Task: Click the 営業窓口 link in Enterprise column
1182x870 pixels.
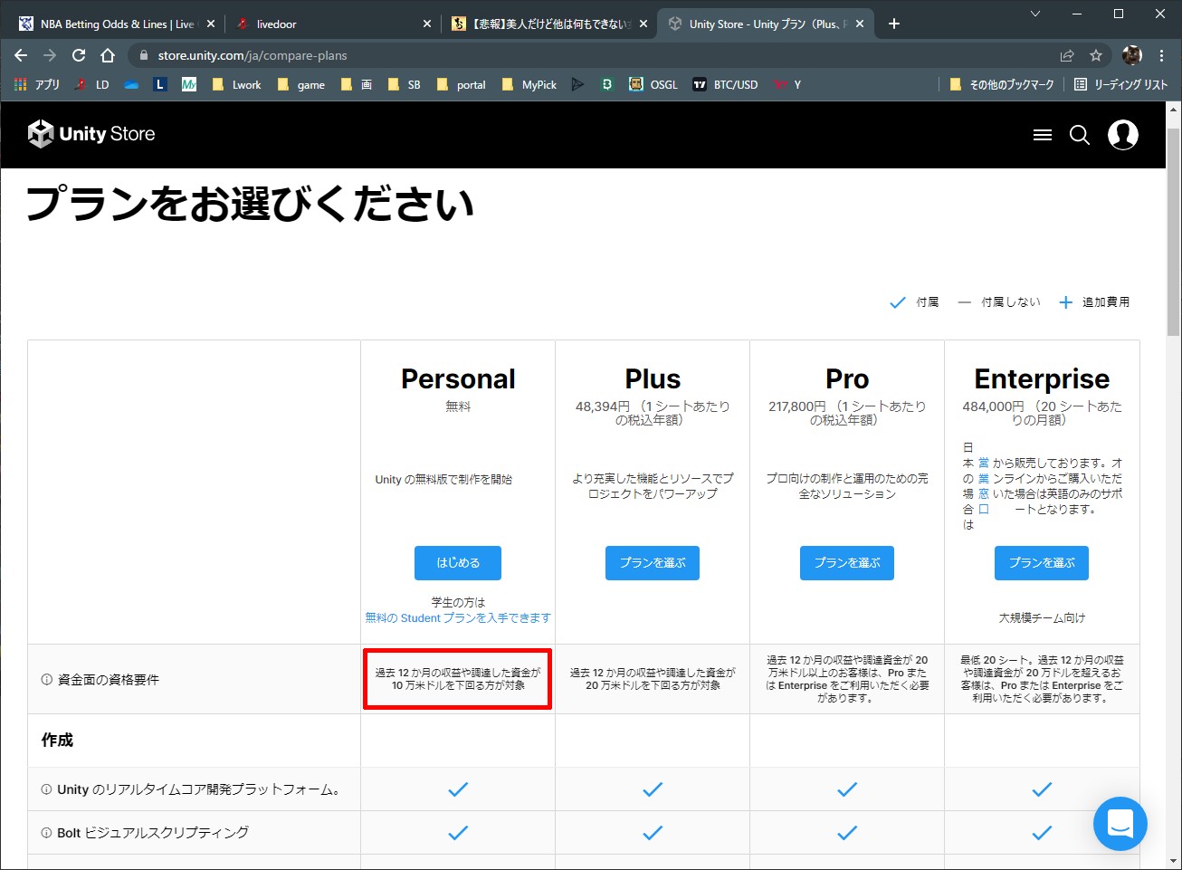Action: coord(984,485)
